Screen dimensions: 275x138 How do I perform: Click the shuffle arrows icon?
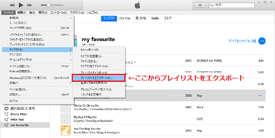(x=253, y=41)
